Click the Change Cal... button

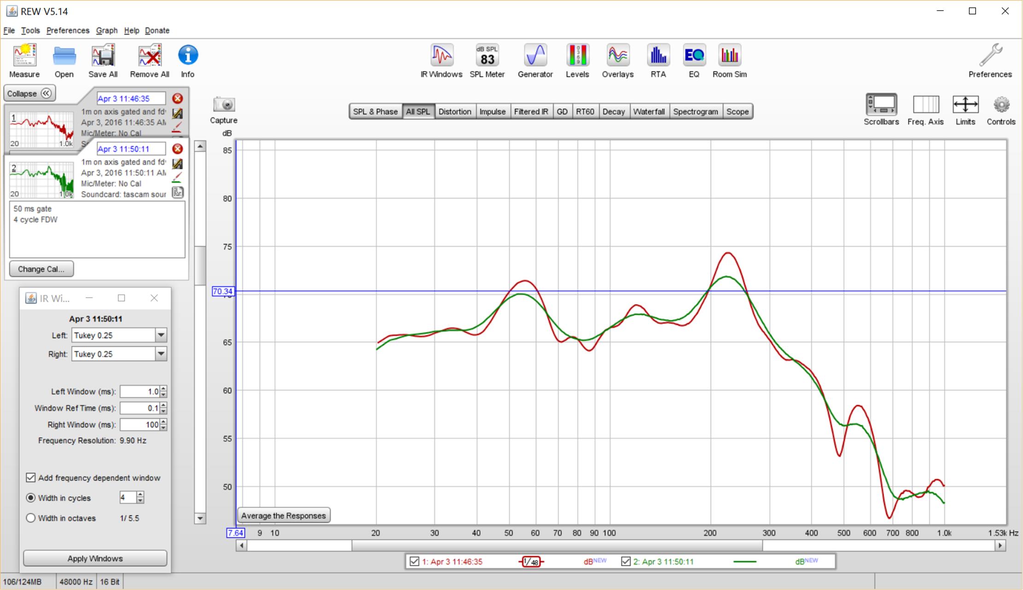41,269
